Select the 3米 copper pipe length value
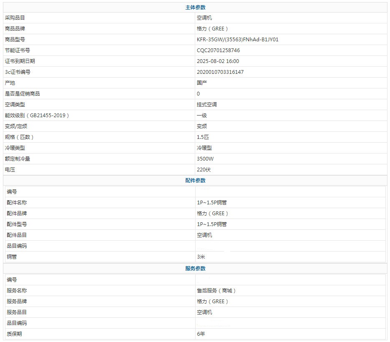This screenshot has height=342, width=390. [201, 257]
